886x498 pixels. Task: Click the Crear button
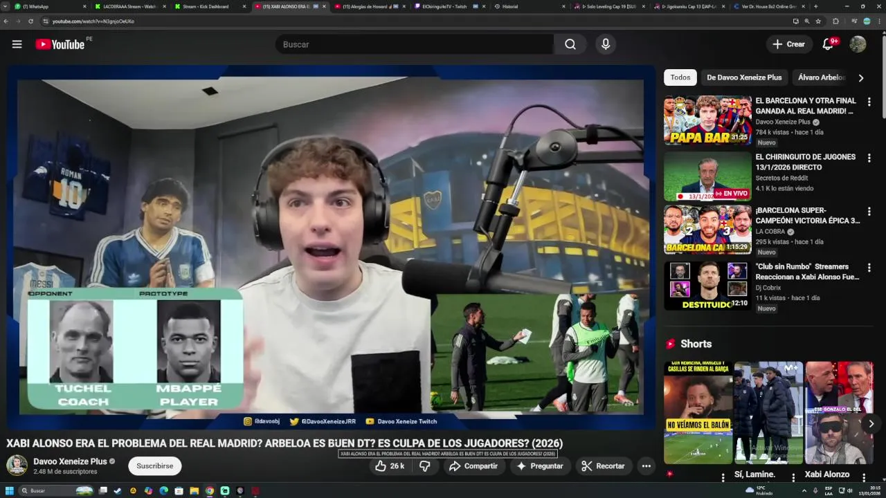tap(789, 44)
